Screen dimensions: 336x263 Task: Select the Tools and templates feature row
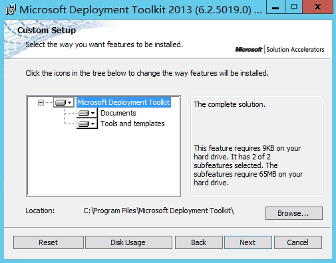132,124
